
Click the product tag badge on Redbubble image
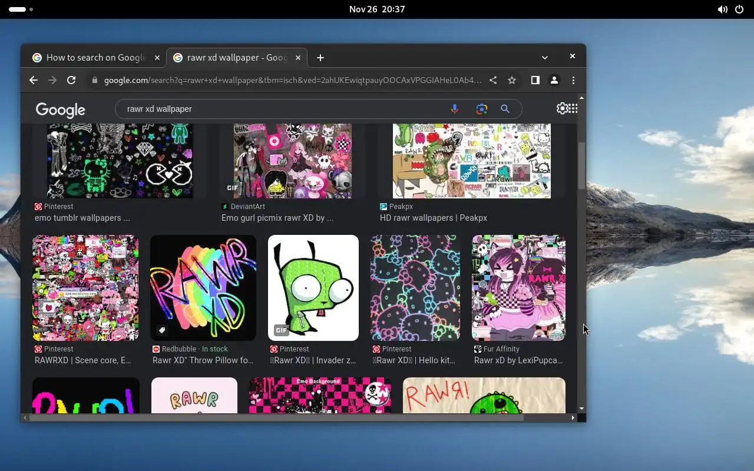[162, 330]
